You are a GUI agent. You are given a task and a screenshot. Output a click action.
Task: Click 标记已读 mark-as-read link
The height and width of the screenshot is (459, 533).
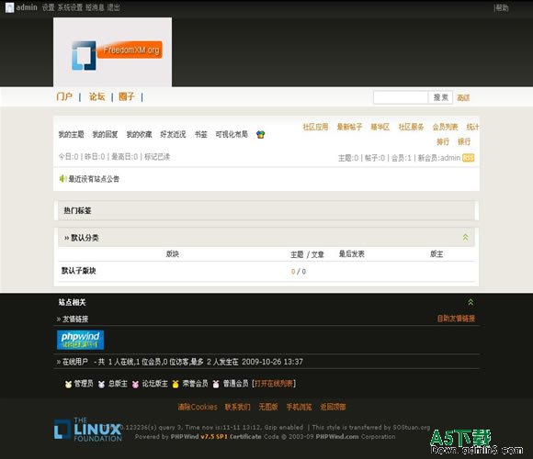pos(157,157)
